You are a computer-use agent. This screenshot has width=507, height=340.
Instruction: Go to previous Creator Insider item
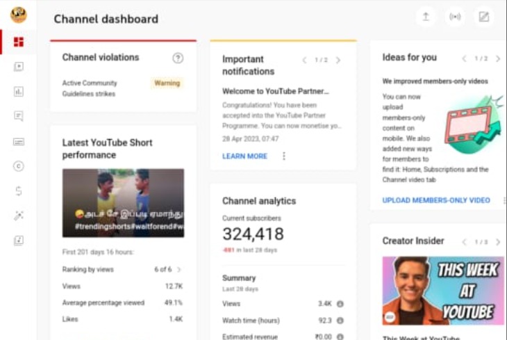(x=465, y=242)
